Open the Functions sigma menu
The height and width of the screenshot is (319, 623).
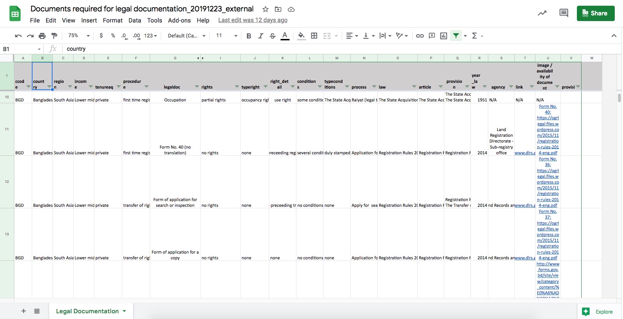[x=477, y=36]
